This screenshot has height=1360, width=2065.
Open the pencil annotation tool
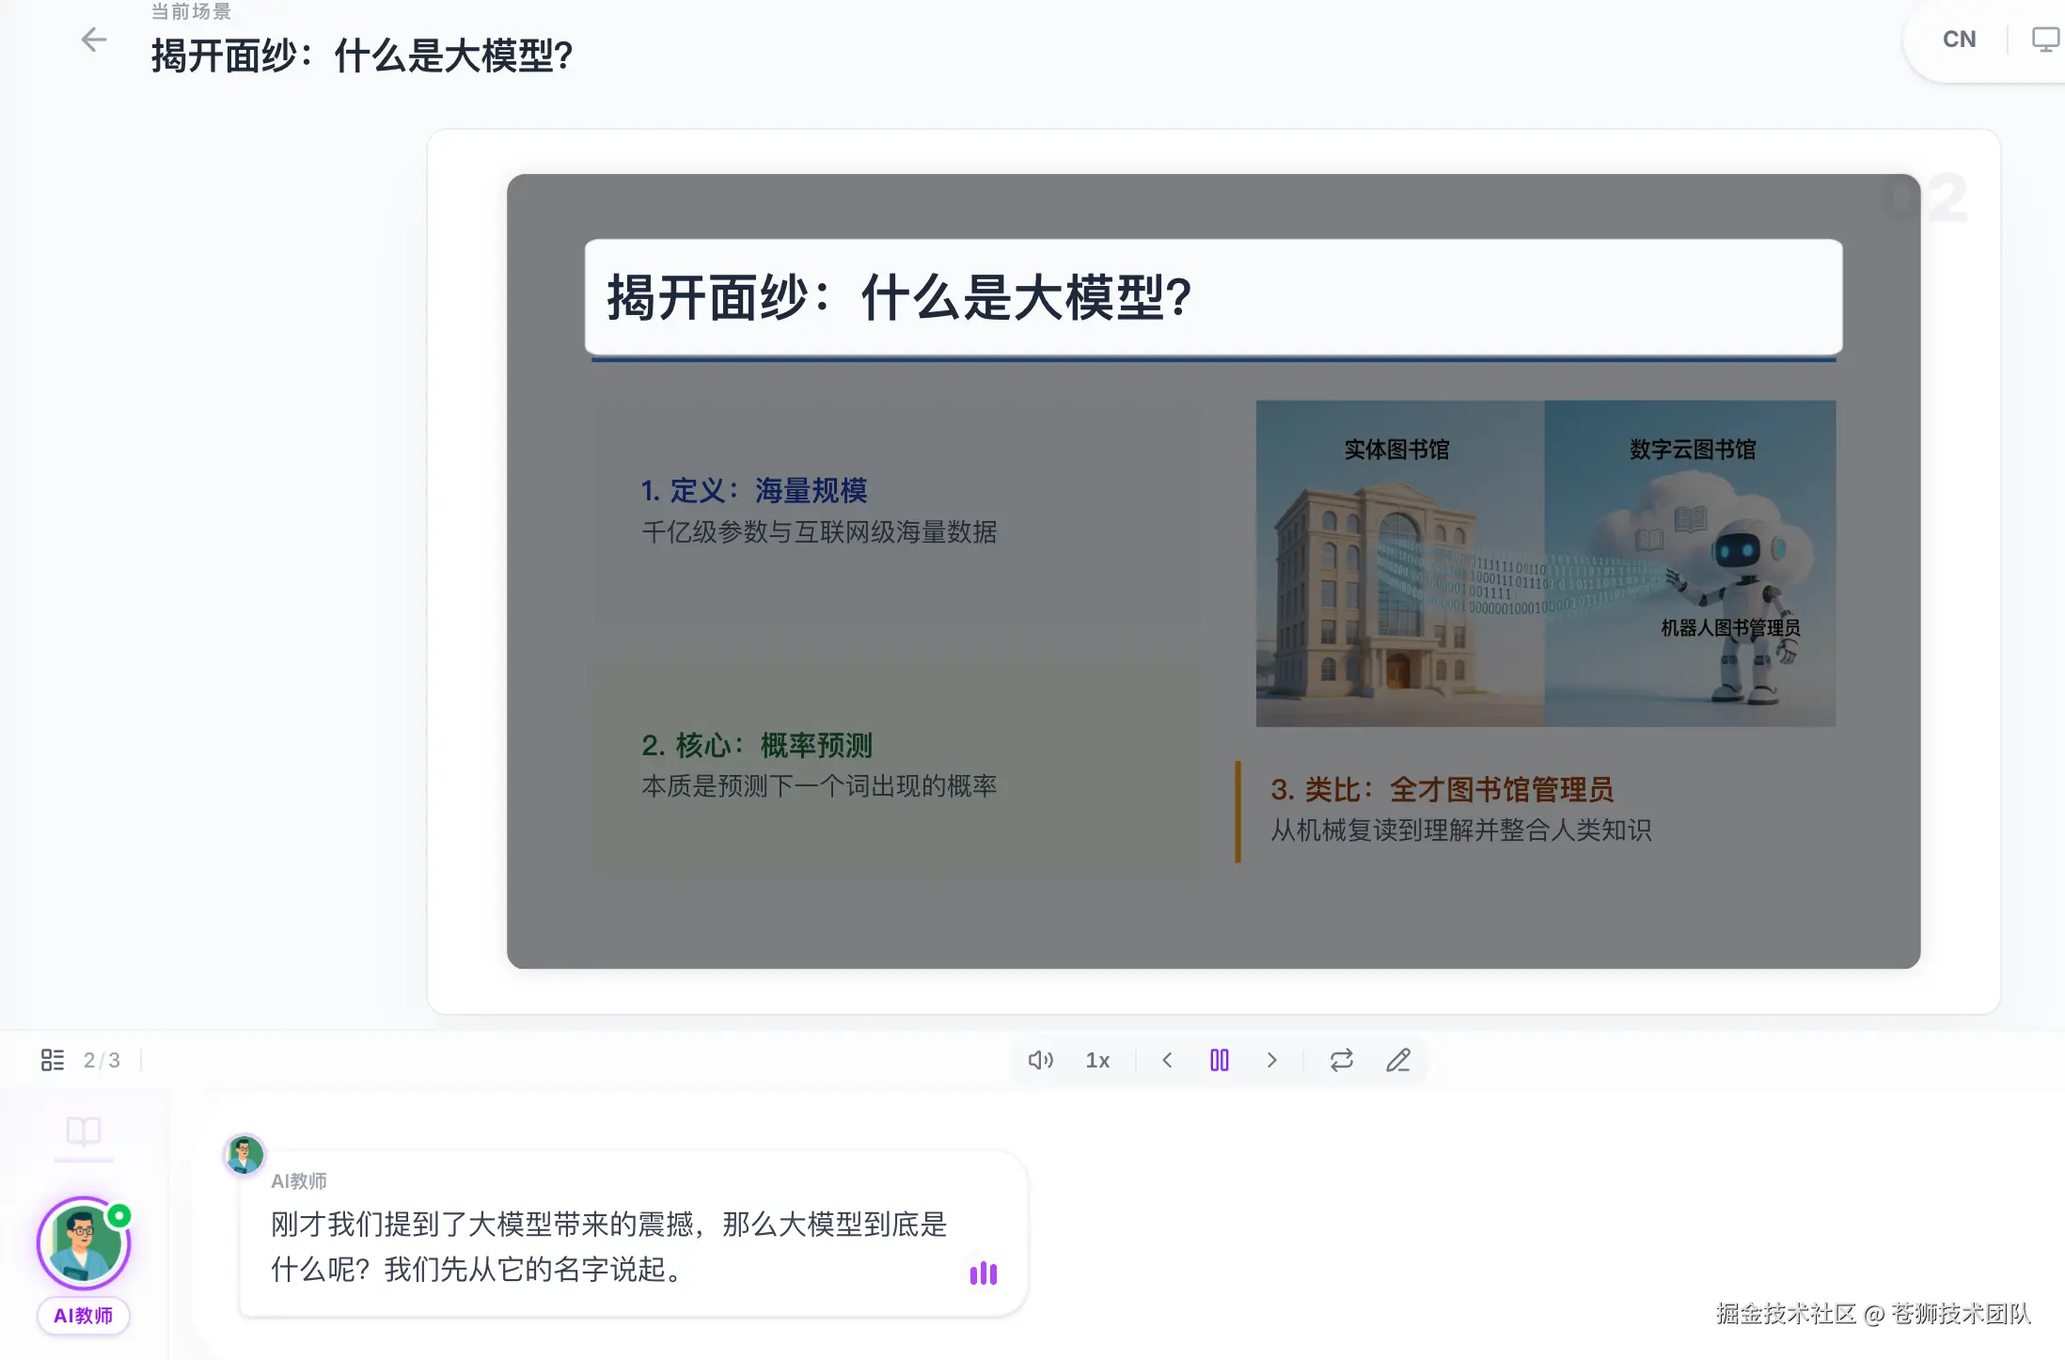1398,1060
